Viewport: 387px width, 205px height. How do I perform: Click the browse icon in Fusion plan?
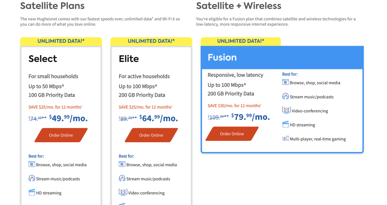tap(286, 82)
